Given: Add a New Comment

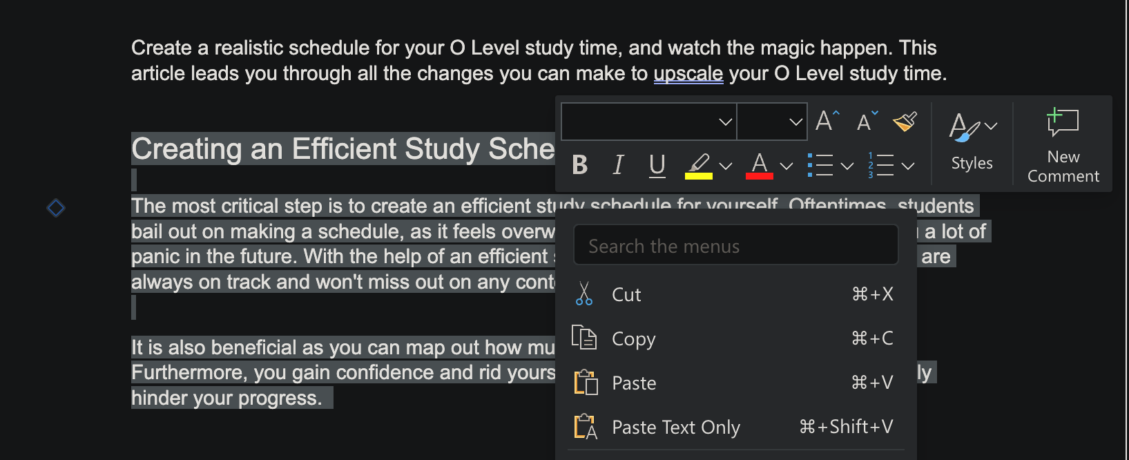Looking at the screenshot, I should [x=1063, y=145].
